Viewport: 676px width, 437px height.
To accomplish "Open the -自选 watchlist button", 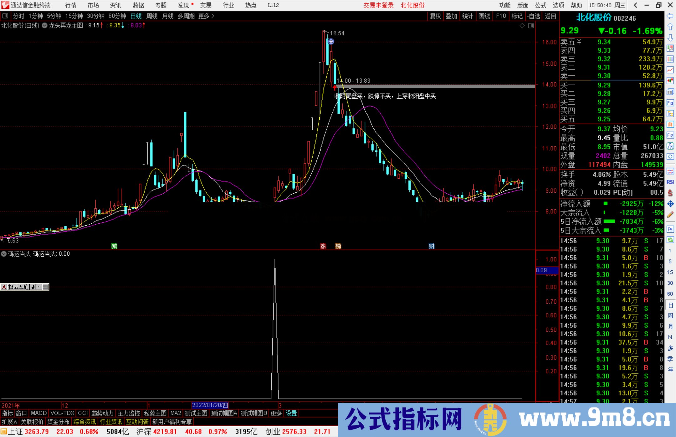I will point(533,16).
